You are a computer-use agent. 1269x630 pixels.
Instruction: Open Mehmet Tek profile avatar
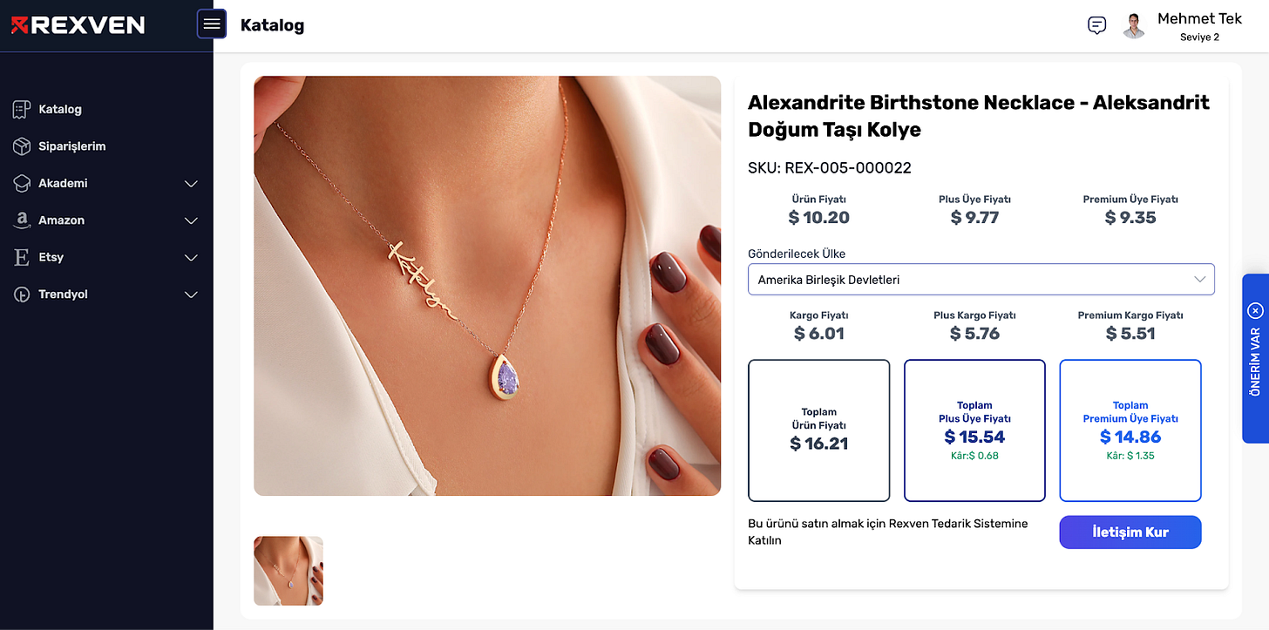click(x=1134, y=25)
